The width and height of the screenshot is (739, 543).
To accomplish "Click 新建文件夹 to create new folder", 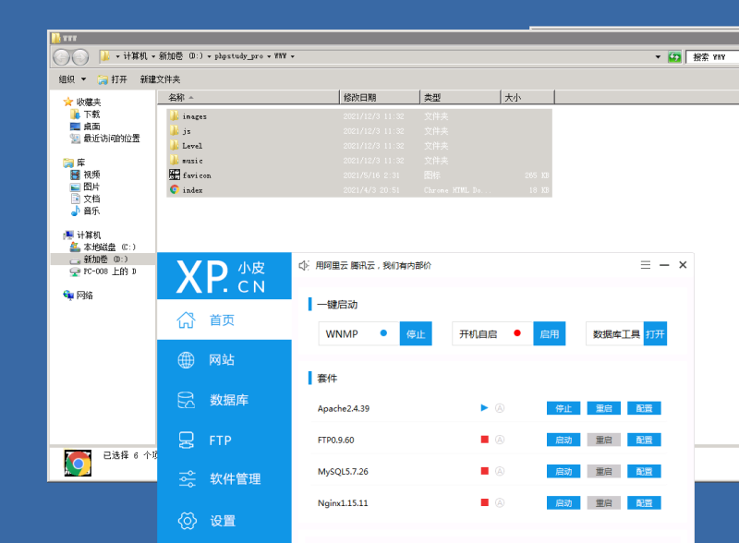I will point(160,79).
